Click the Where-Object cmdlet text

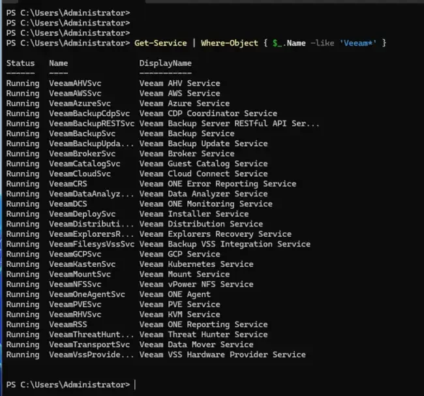(x=230, y=43)
